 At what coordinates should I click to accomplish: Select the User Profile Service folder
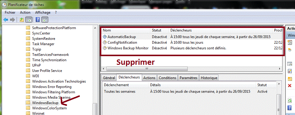(x=47, y=71)
